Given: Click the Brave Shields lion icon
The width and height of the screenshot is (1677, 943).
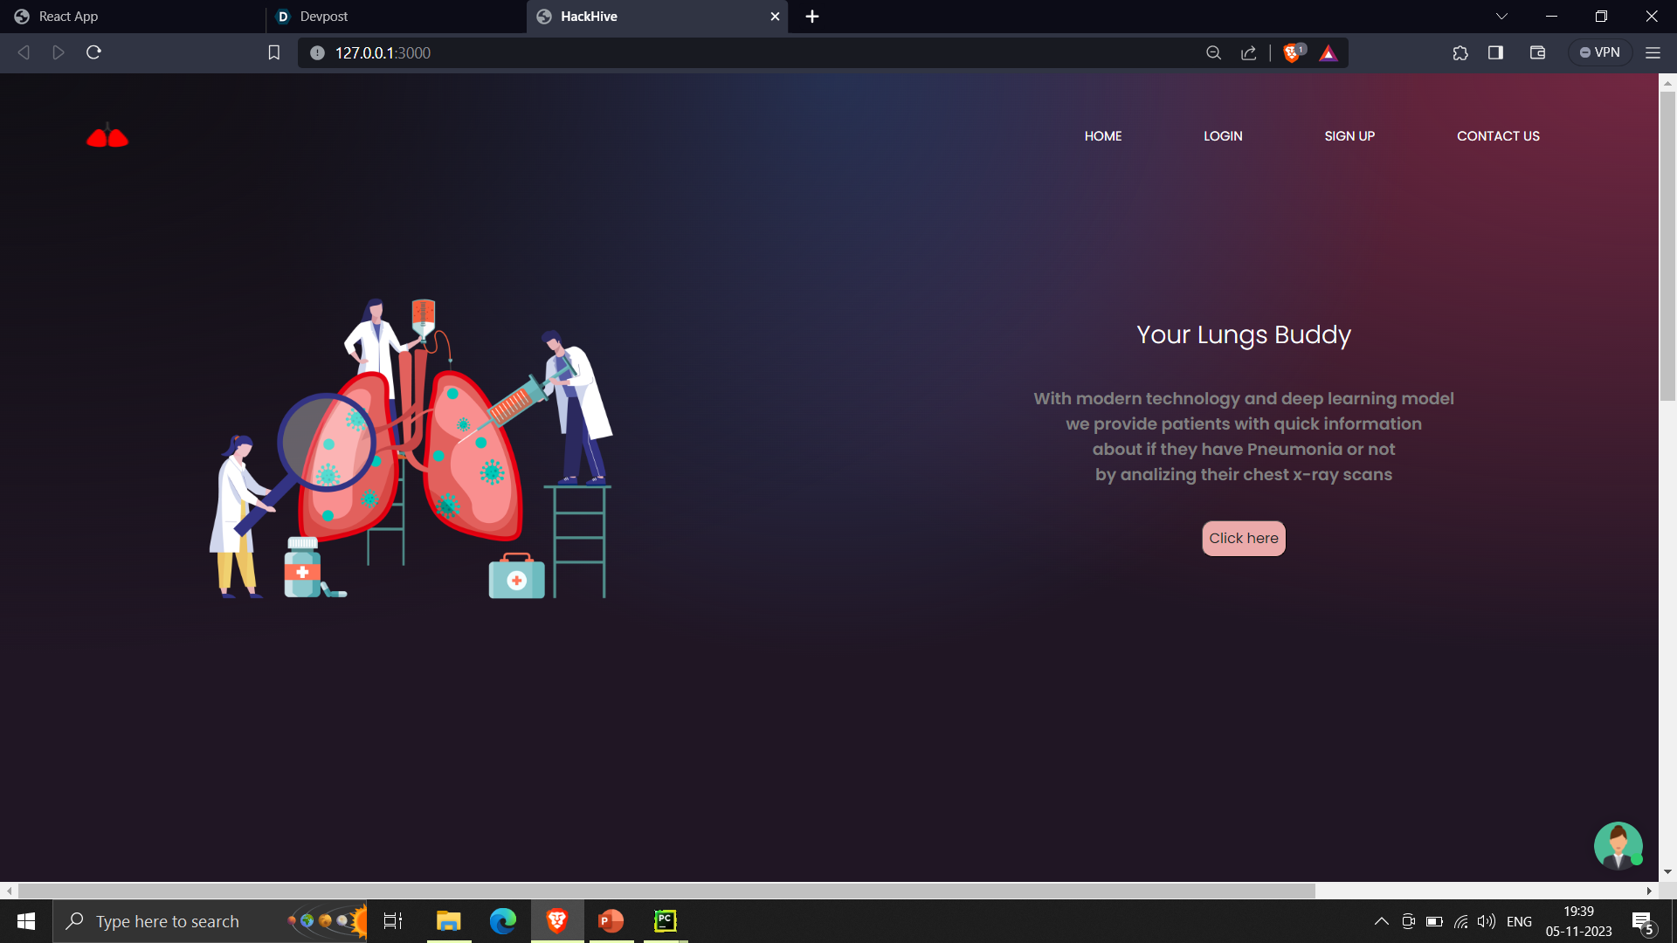Looking at the screenshot, I should pos(1292,53).
